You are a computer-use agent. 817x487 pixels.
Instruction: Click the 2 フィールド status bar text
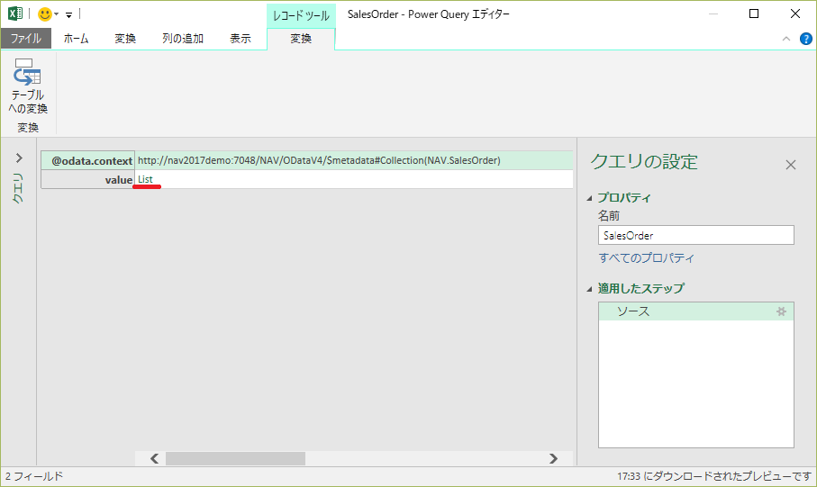[x=34, y=476]
